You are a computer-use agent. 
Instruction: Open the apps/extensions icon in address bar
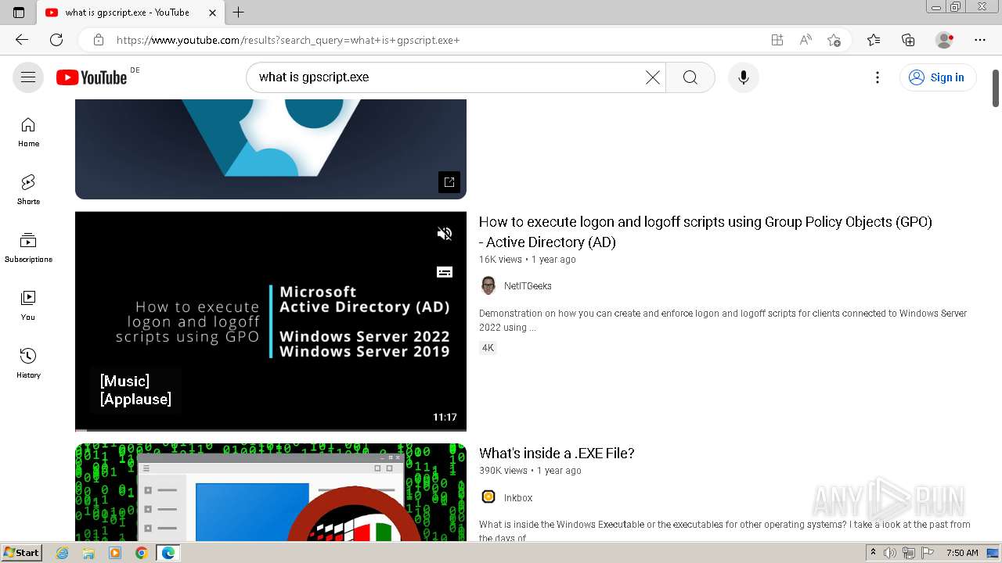(777, 40)
